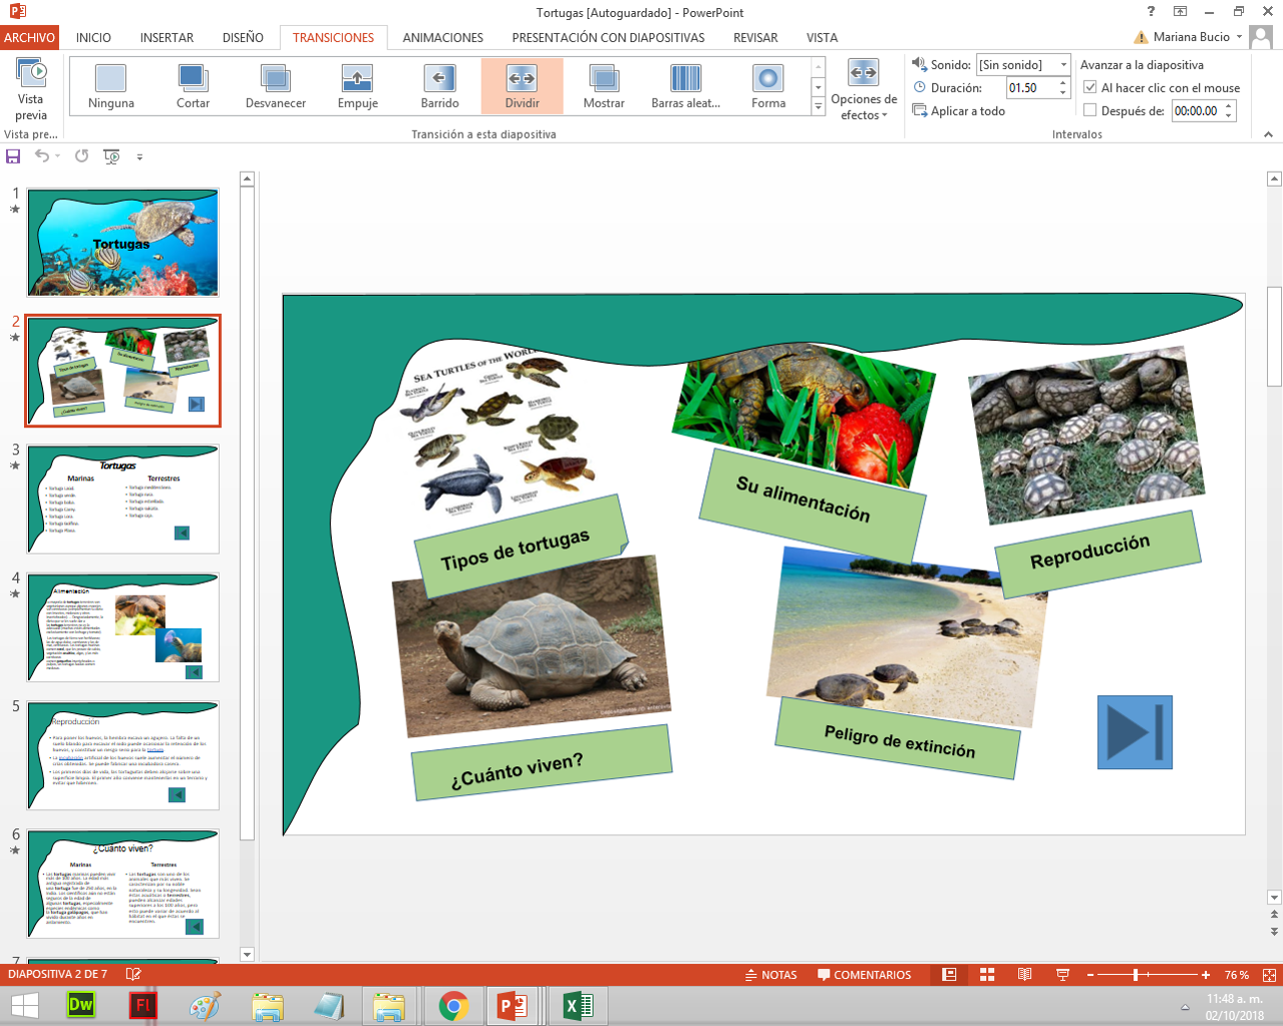
Task: Enable the Después de checkbox
Action: pos(1089,110)
